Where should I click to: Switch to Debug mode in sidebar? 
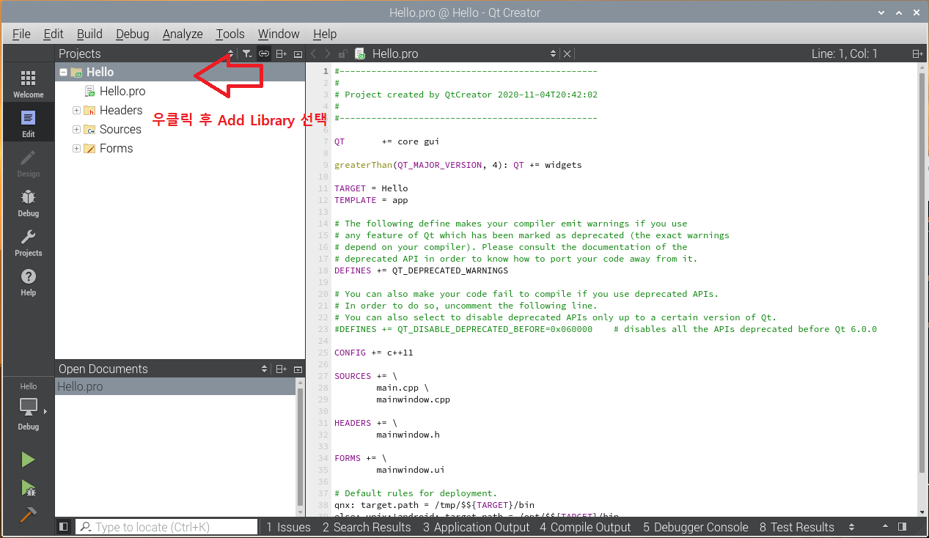28,203
